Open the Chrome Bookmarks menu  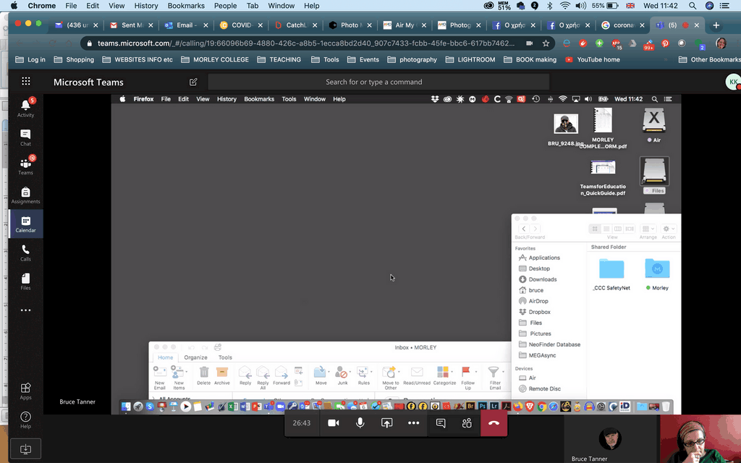click(185, 6)
